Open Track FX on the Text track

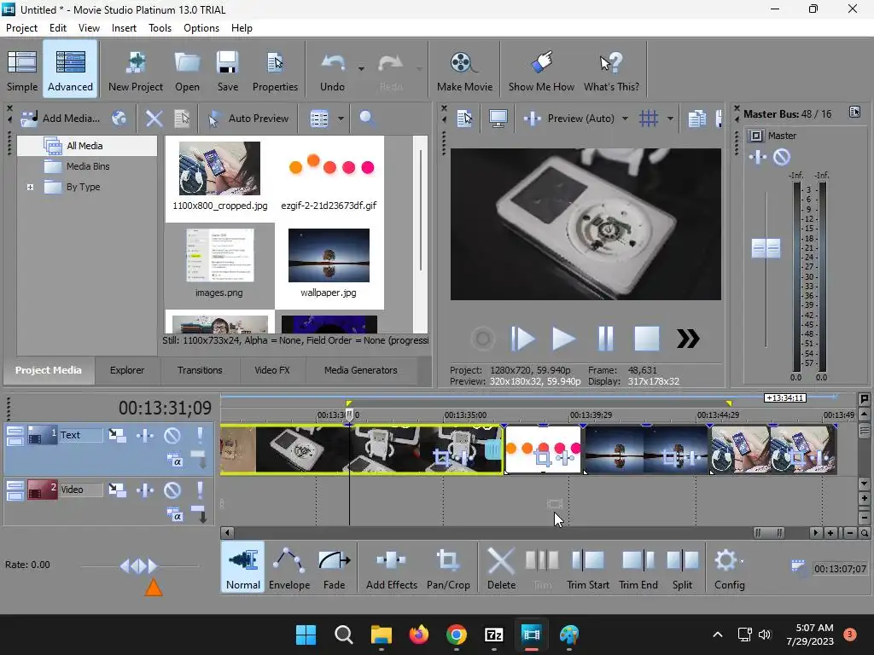(145, 435)
